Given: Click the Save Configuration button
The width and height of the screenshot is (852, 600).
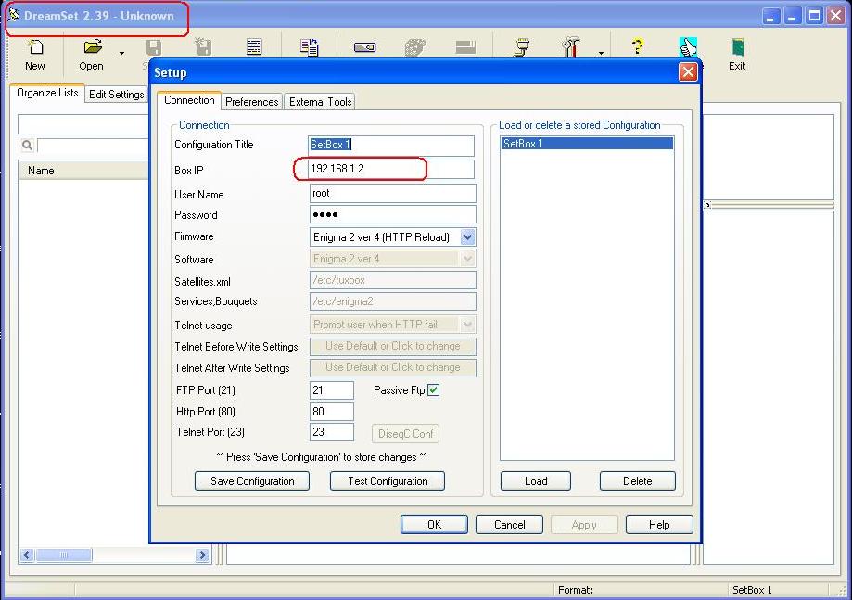Looking at the screenshot, I should click(x=252, y=481).
